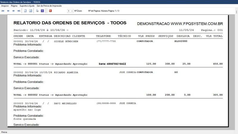Image resolution: width=238 pixels, height=134 pixels.
Task: Click the ORDEM column header
Action: [18, 36]
